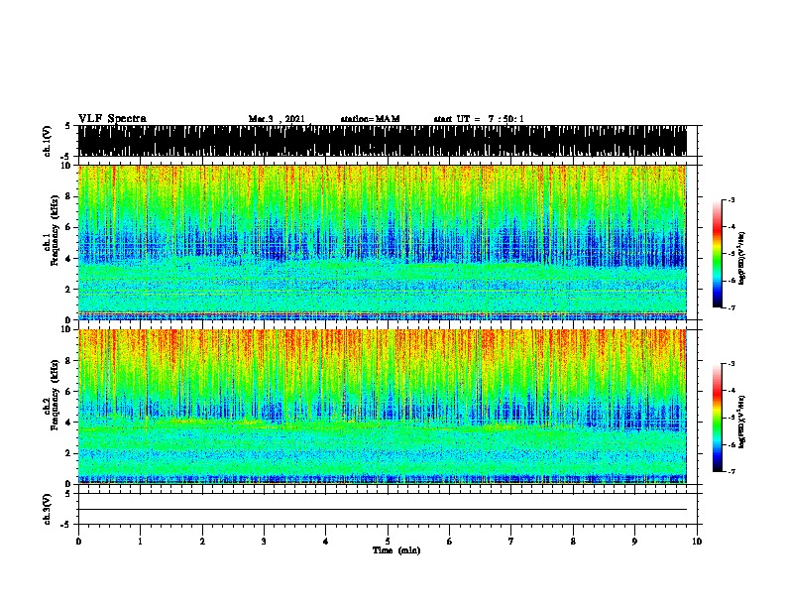Click time axis tick label "0"
This screenshot has width=785, height=607.
78,542
